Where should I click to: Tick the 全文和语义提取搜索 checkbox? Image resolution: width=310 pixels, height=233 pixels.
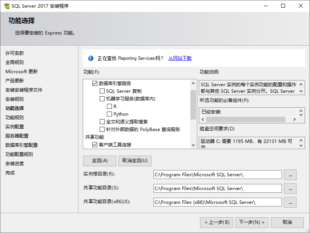coord(102,121)
